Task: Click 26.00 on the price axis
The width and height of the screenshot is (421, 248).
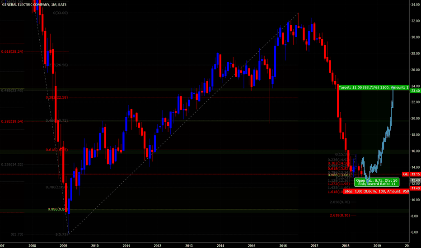Action: tap(416, 70)
